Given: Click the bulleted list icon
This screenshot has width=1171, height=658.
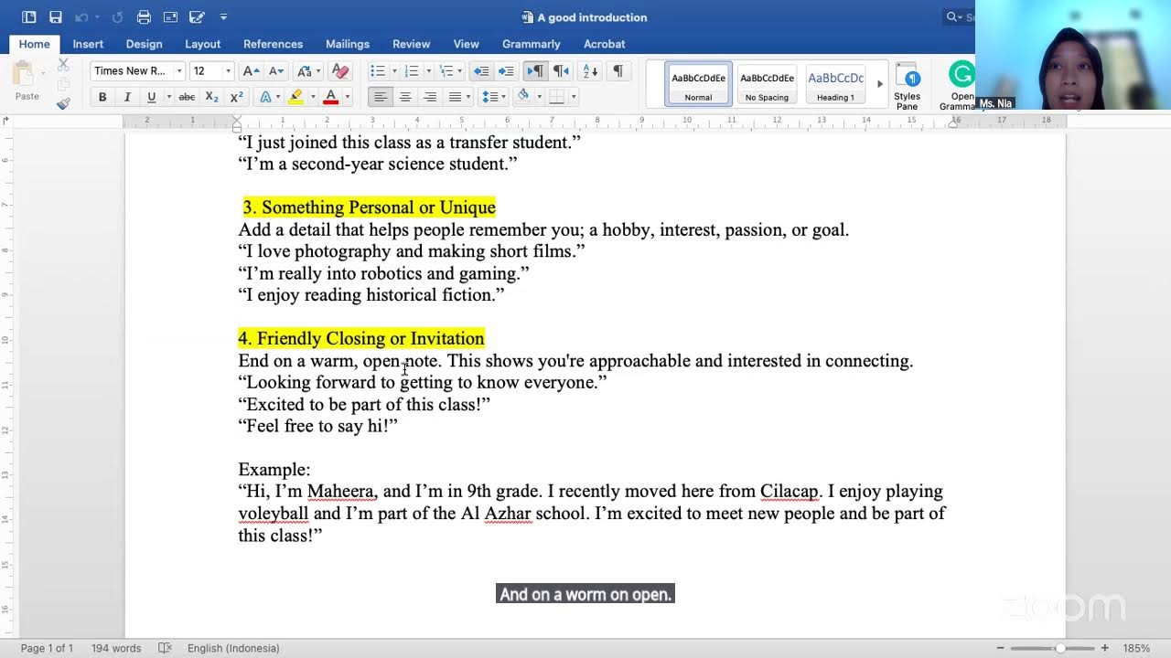Looking at the screenshot, I should click(x=377, y=70).
